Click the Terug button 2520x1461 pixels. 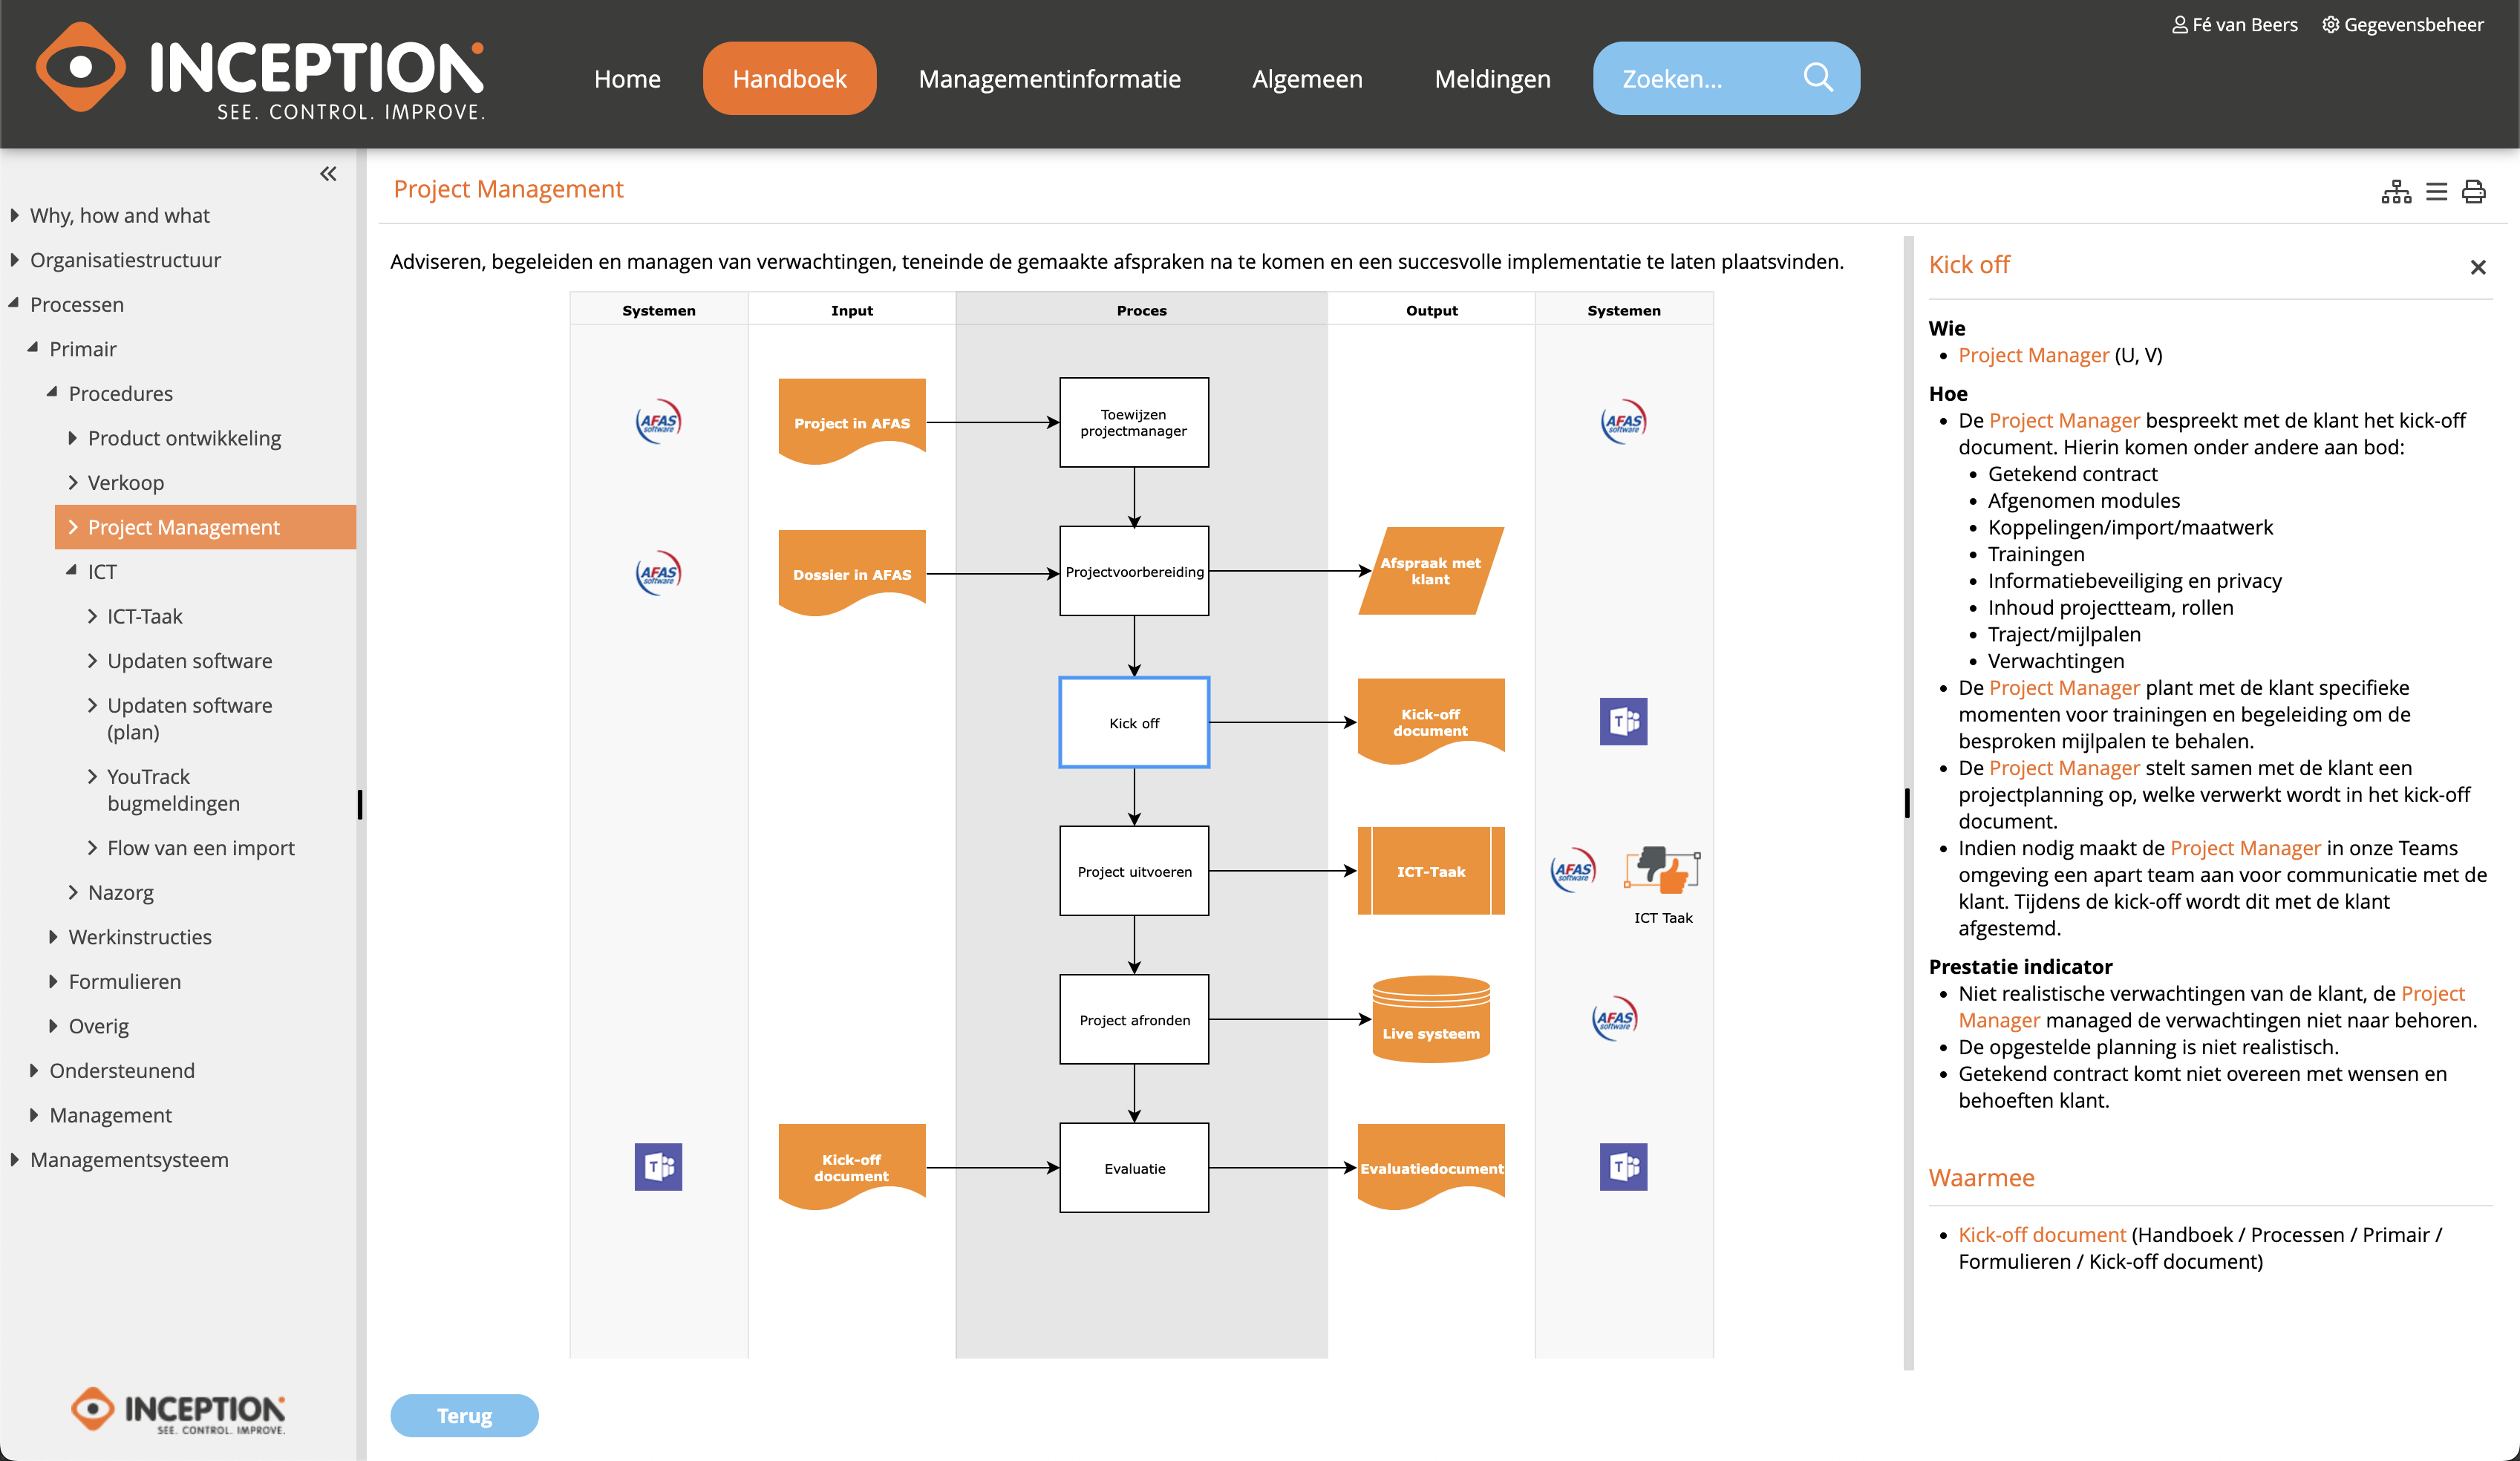coord(464,1415)
